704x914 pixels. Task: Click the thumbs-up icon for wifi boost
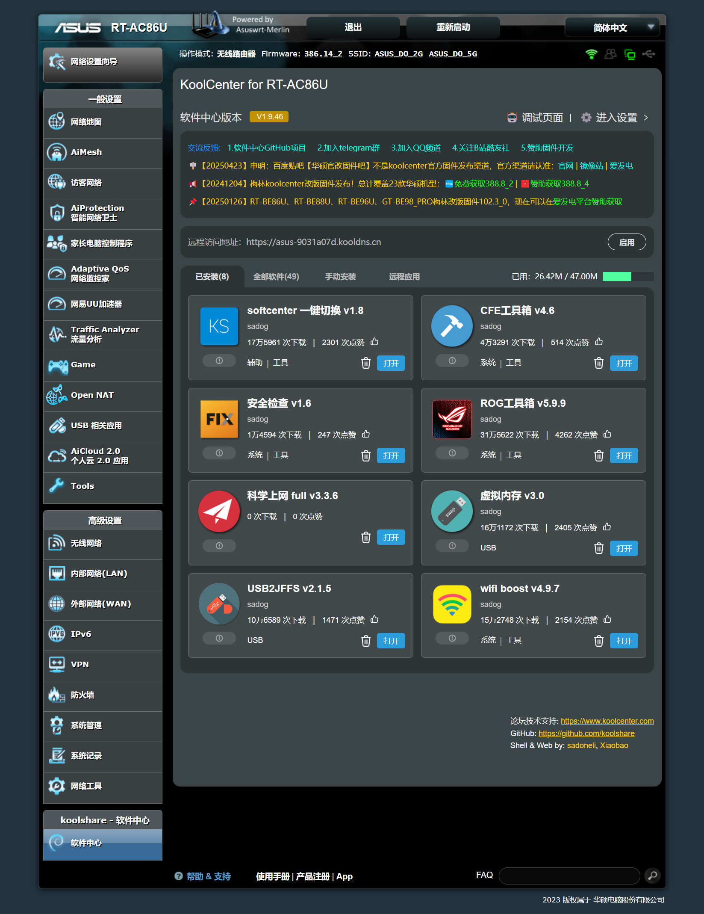pyautogui.click(x=607, y=619)
